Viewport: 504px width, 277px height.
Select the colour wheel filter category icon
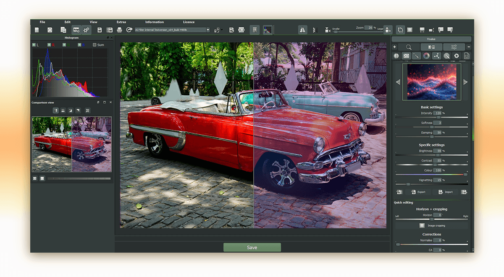tap(426, 56)
